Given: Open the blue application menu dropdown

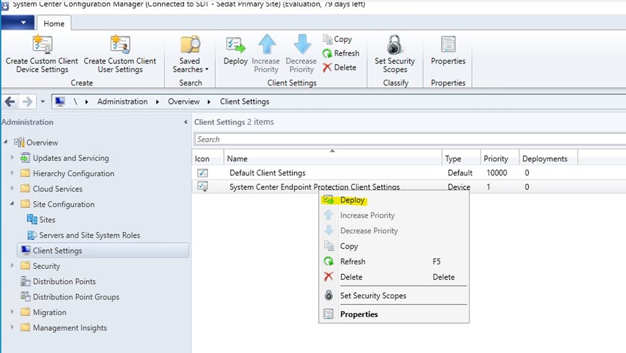Looking at the screenshot, I should [x=18, y=23].
